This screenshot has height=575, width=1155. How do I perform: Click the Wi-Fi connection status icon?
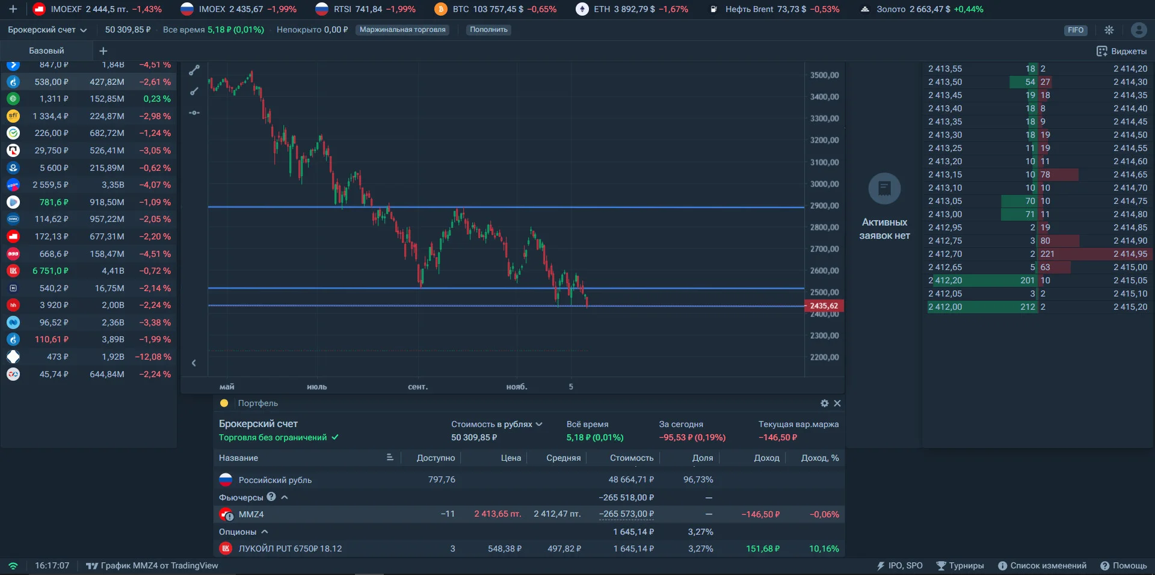[x=13, y=565]
